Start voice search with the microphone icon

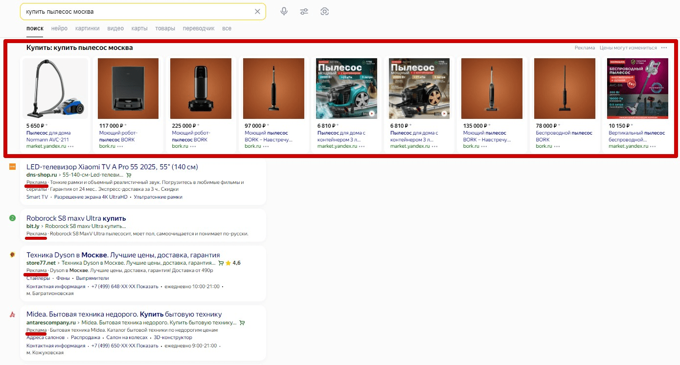[284, 11]
